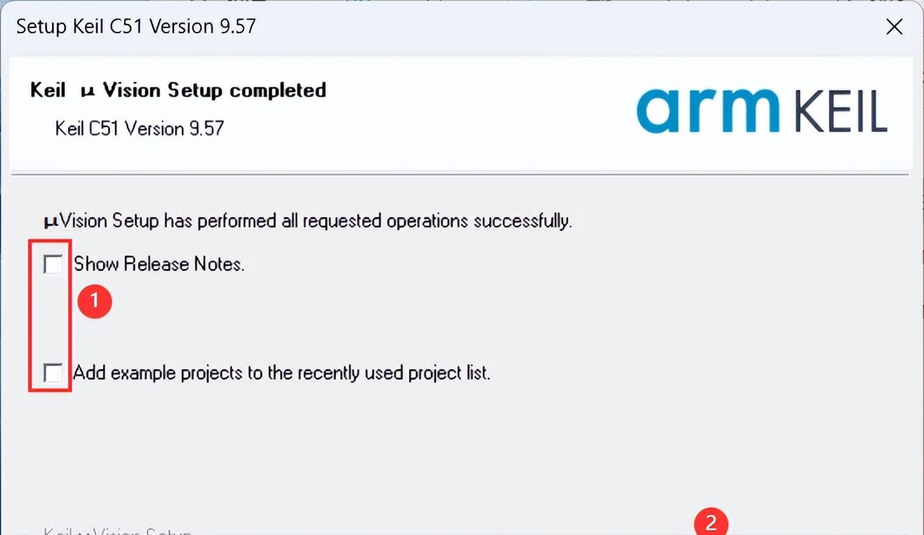The image size is (924, 535).
Task: Click the red circle numbered 2
Action: point(711,522)
